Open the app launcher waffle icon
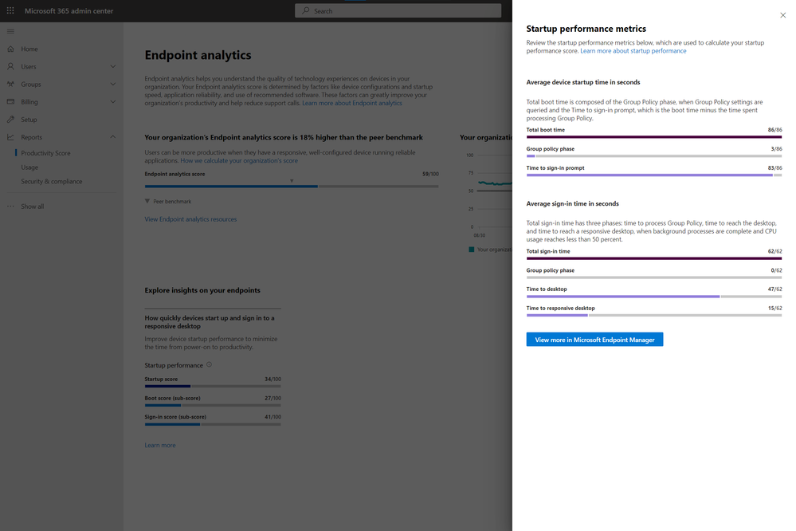Viewport: 796px width, 531px height. pyautogui.click(x=10, y=11)
